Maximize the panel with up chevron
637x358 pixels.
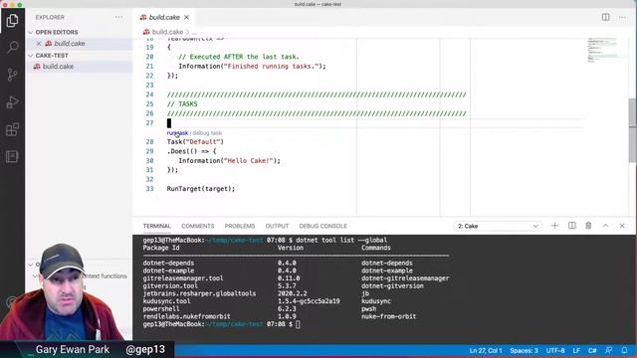pos(605,226)
